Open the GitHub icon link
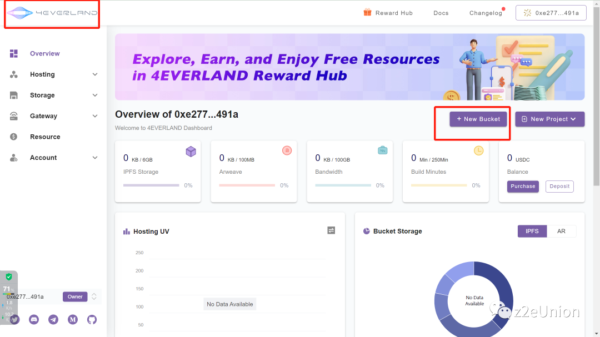 [92, 319]
